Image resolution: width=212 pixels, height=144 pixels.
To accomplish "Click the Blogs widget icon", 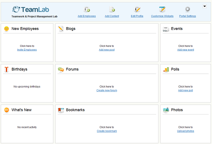I will (x=61, y=29).
